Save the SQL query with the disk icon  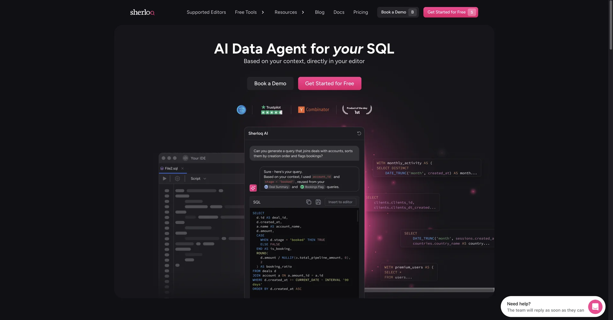pos(318,202)
